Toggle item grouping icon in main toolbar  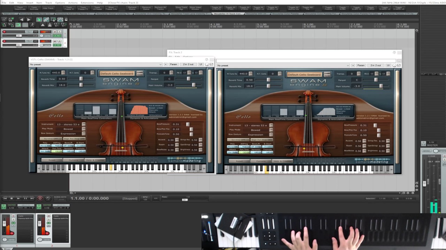tap(46, 19)
